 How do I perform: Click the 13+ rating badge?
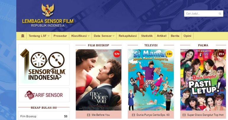click(169, 54)
